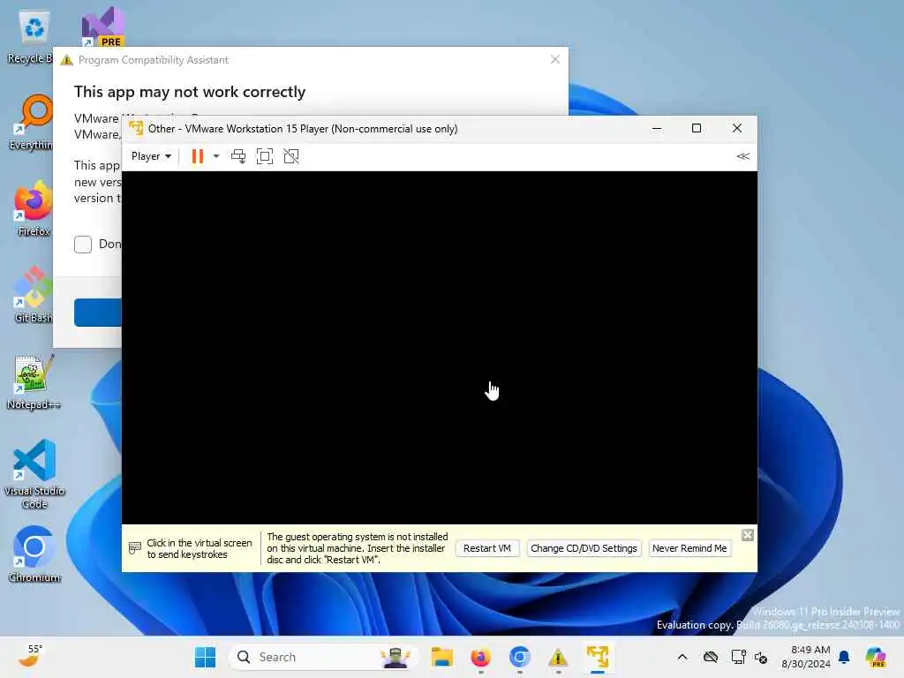This screenshot has height=678, width=904.
Task: Select the Everything search desktop icon
Action: pos(33,123)
